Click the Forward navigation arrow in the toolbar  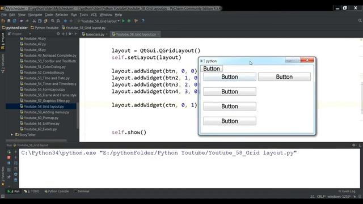tap(71, 21)
